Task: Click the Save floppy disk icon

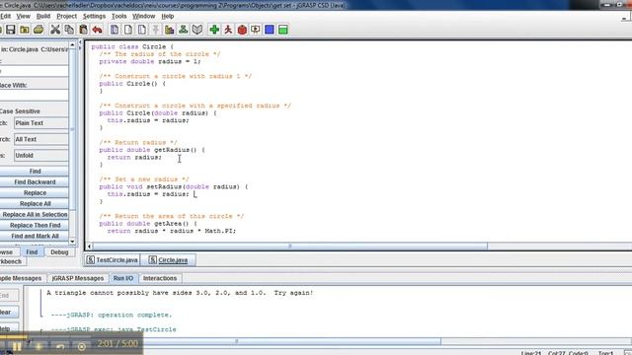Action: click(x=11, y=30)
